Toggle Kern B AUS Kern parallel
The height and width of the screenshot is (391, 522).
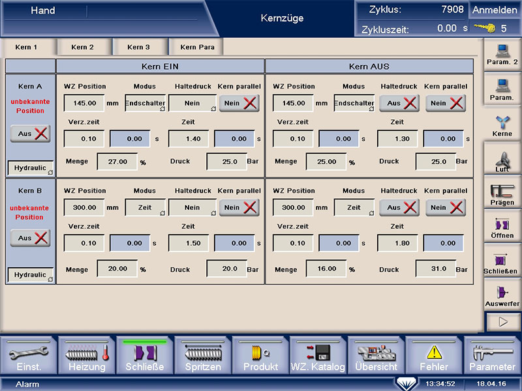click(446, 207)
